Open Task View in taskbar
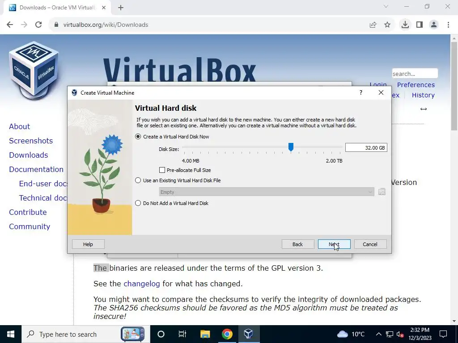 click(x=182, y=334)
